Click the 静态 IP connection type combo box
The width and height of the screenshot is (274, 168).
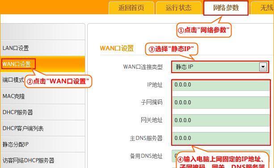[220, 67]
